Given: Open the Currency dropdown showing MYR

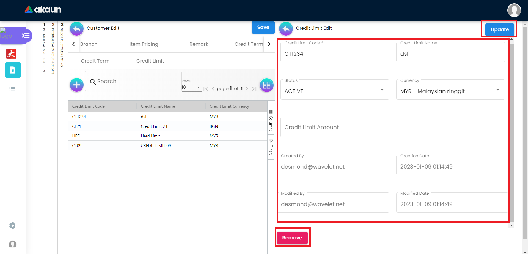Looking at the screenshot, I should pos(450,90).
